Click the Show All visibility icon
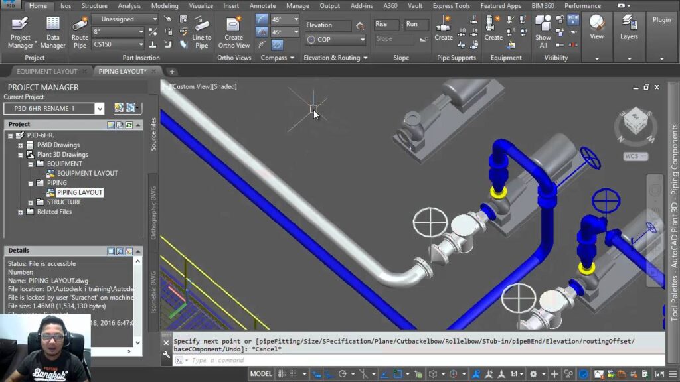680x382 pixels. (543, 31)
